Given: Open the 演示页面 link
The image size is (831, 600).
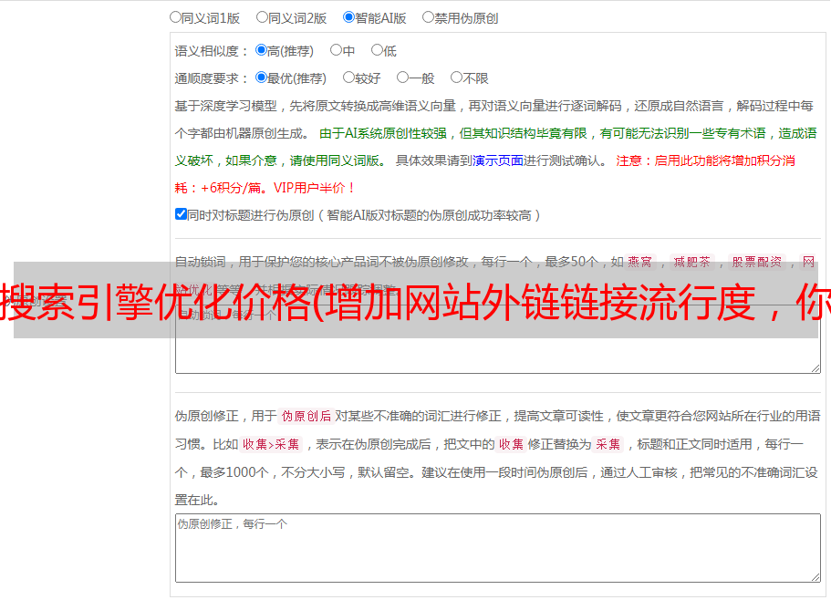Looking at the screenshot, I should click(x=498, y=160).
